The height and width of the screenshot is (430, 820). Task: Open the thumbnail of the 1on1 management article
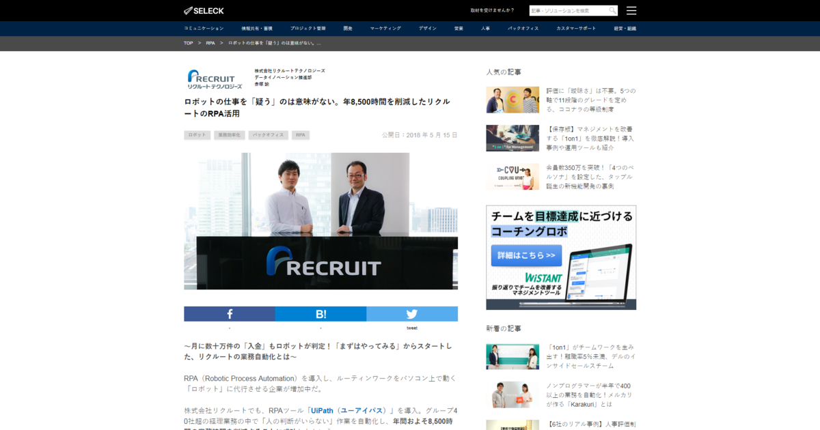(x=512, y=138)
